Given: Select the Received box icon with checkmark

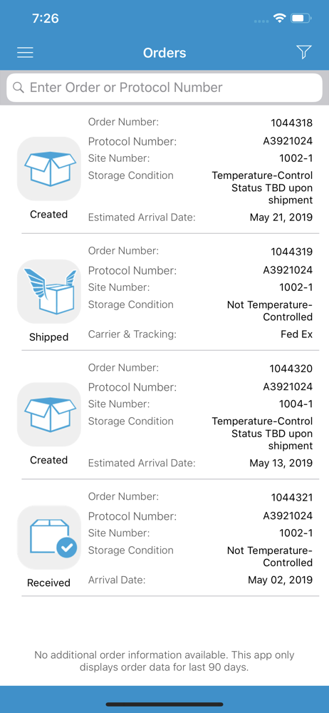Looking at the screenshot, I should click(x=49, y=537).
